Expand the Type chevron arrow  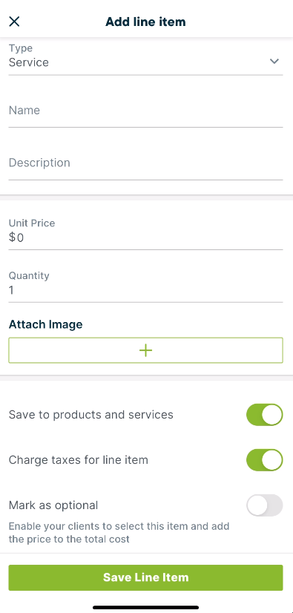pyautogui.click(x=274, y=62)
